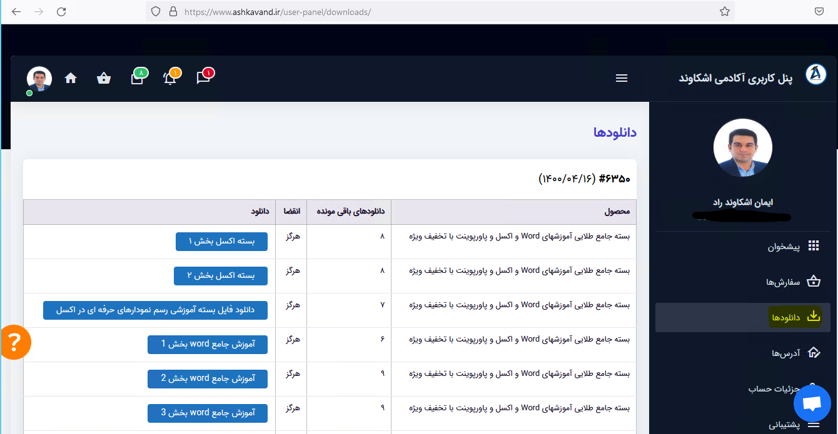Open the blue live chat bubble
Viewport: 838px width, 434px height.
(x=812, y=404)
